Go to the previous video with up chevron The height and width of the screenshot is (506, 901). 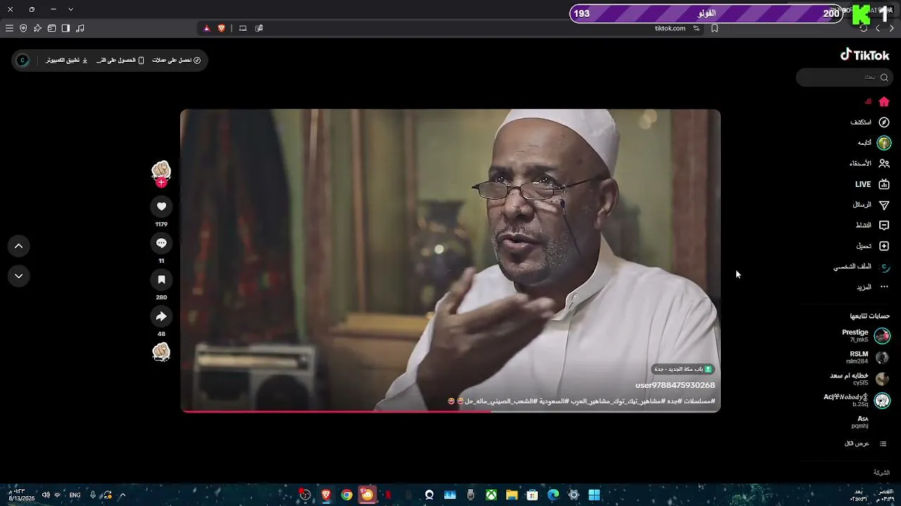tap(19, 246)
